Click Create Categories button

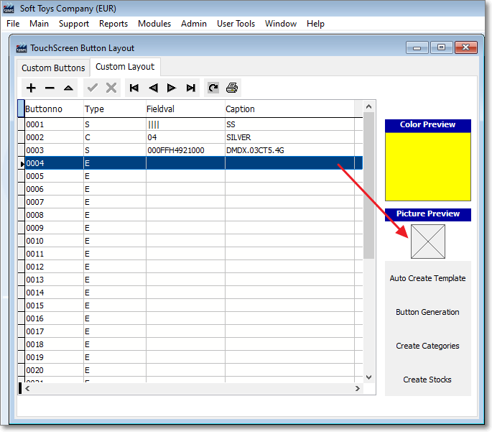tap(427, 346)
